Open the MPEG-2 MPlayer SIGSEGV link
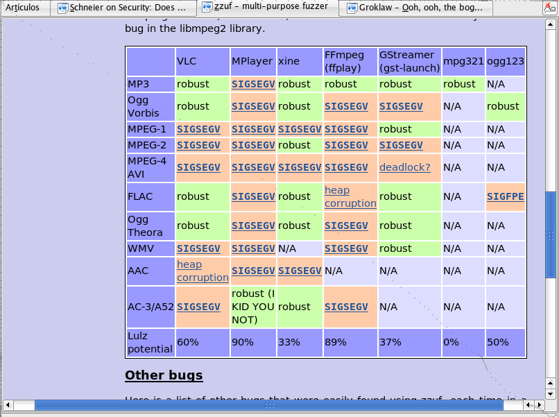Viewport: 559px width, 417px height. click(253, 145)
